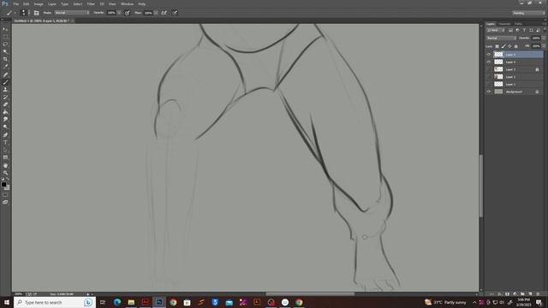Click Windows taskbar search box
This screenshot has height=308, width=548.
[55, 302]
